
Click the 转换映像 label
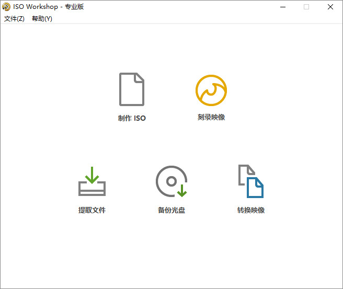pos(251,210)
